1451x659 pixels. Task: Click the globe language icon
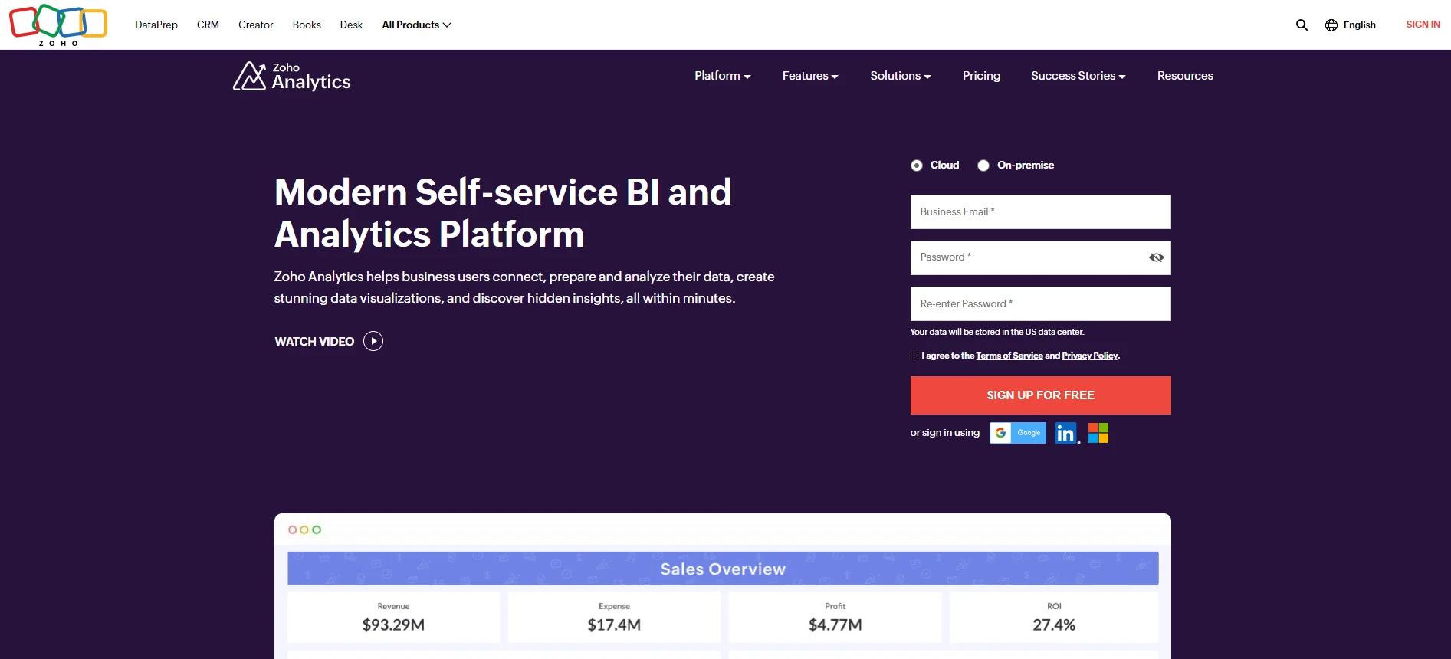tap(1331, 25)
